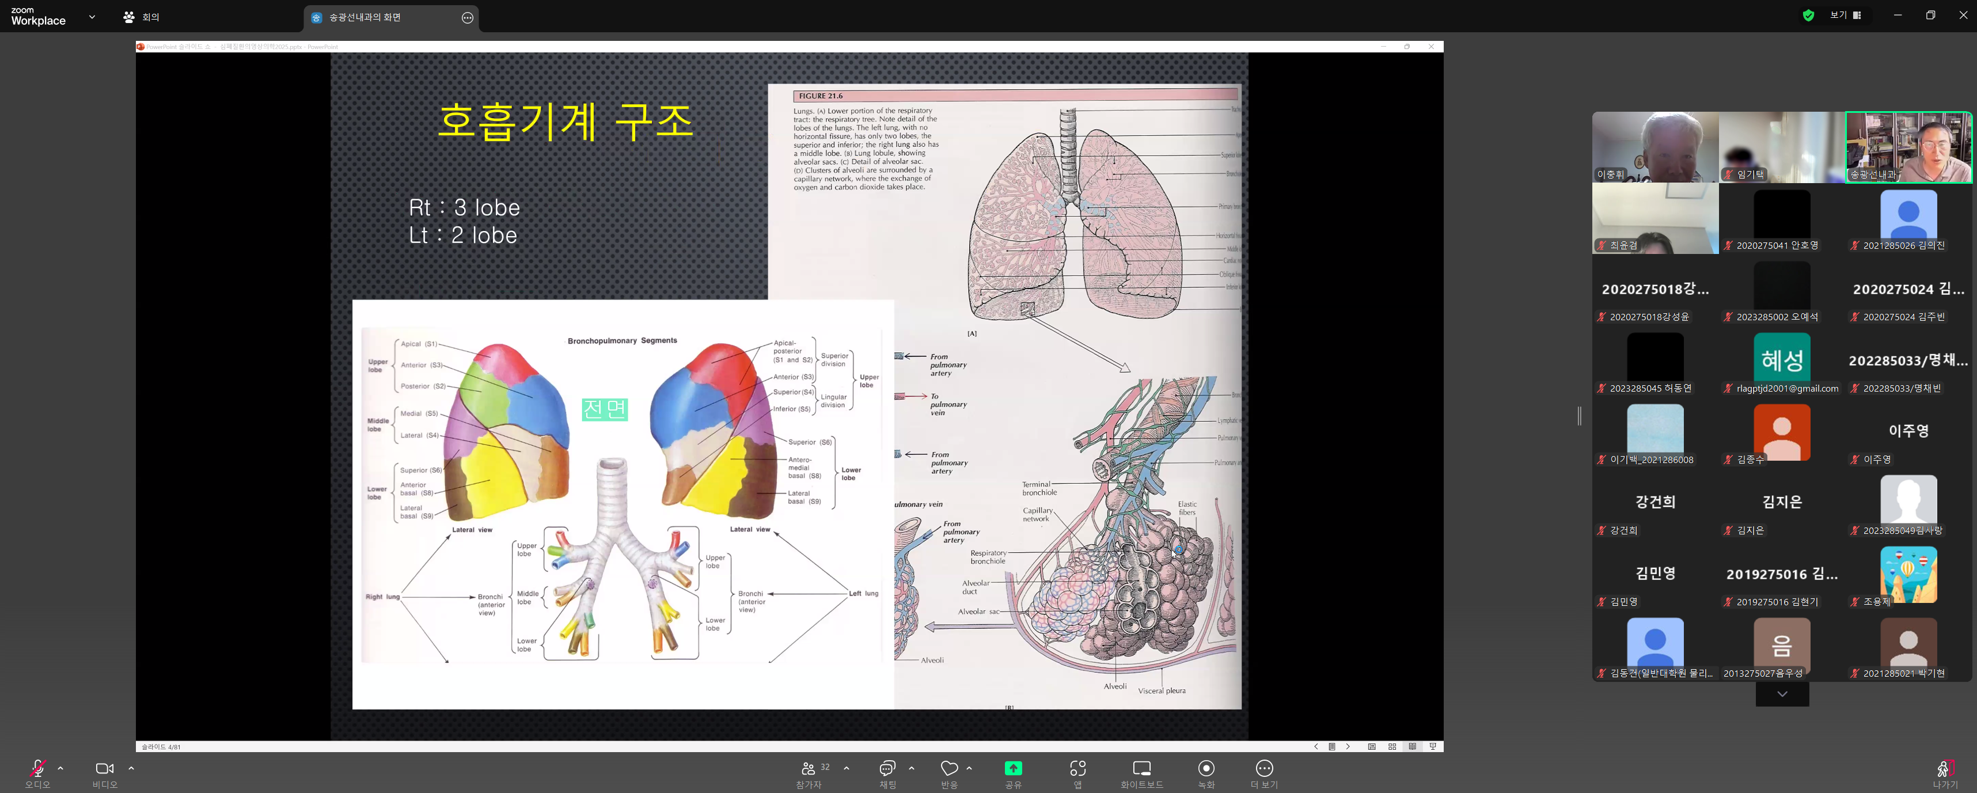This screenshot has height=793, width=1977.
Task: Click the gallery panel resize handle
Action: click(x=1580, y=415)
